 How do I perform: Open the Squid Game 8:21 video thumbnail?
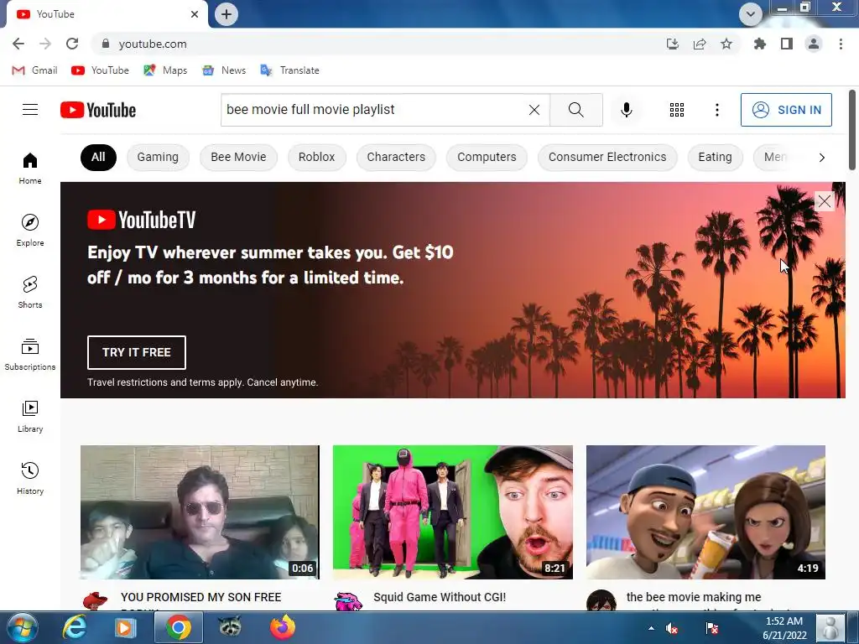click(452, 512)
